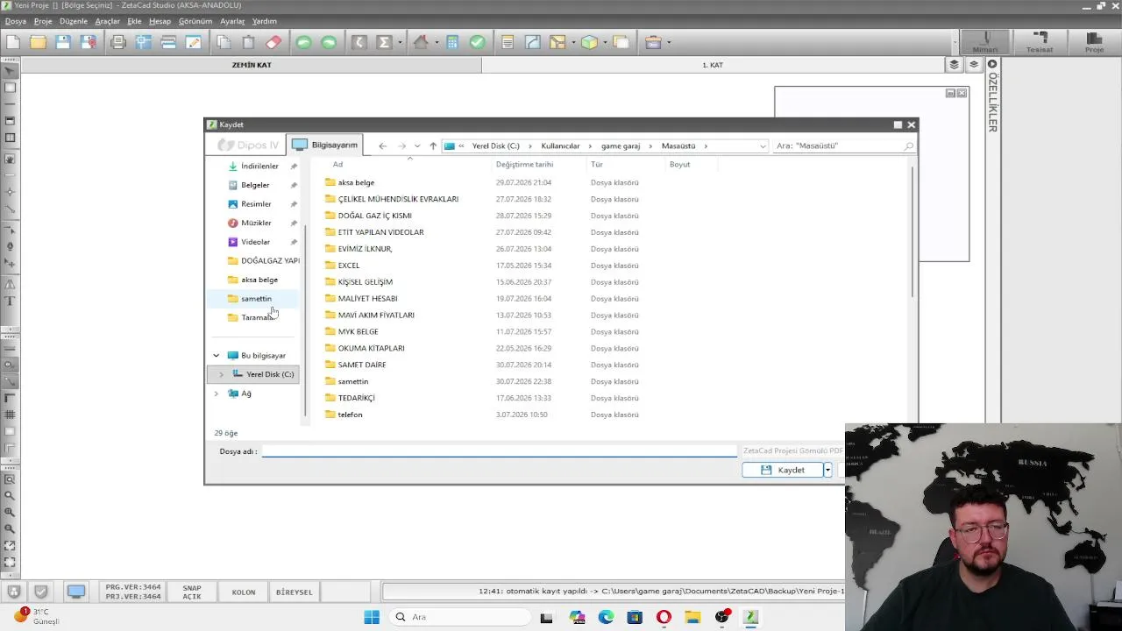
Task: Select the ÇELİKEL MÜHENDİSLİK EVRAKLARI folder
Action: (x=398, y=199)
